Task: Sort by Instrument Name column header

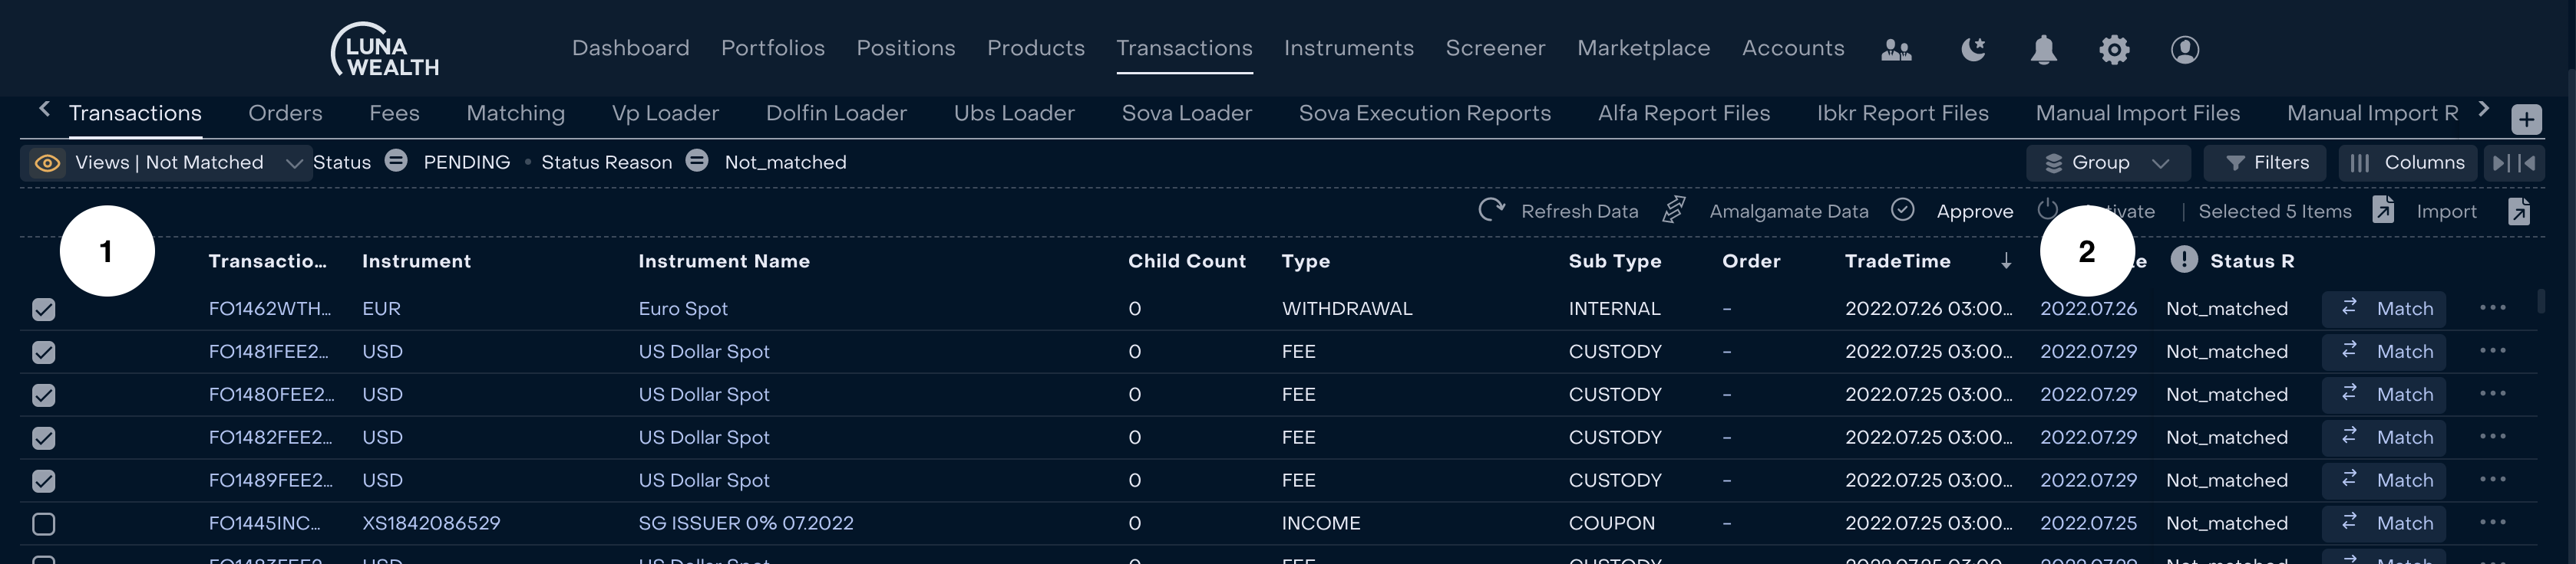Action: 724,261
